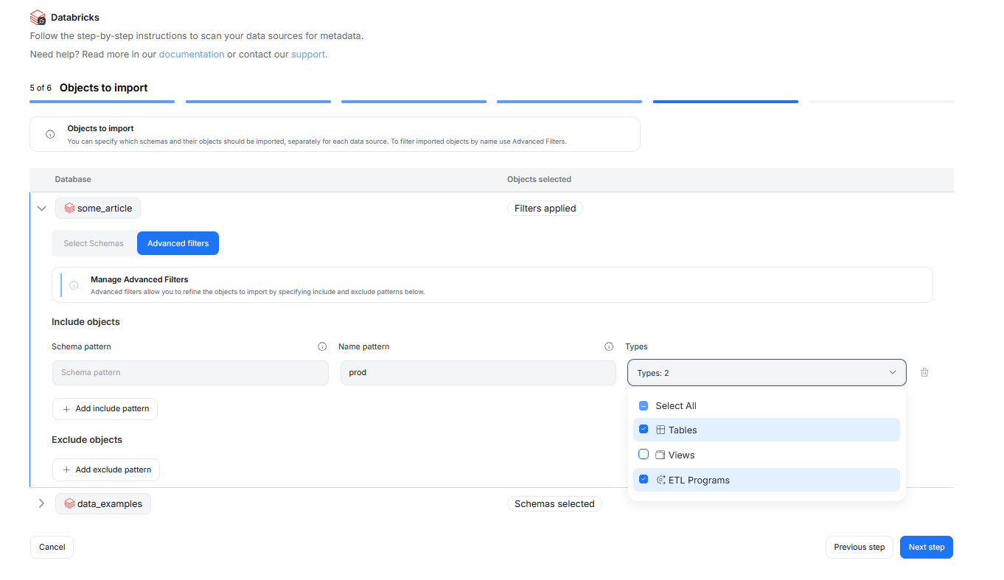
Task: Toggle the Select All checkbox
Action: point(644,406)
